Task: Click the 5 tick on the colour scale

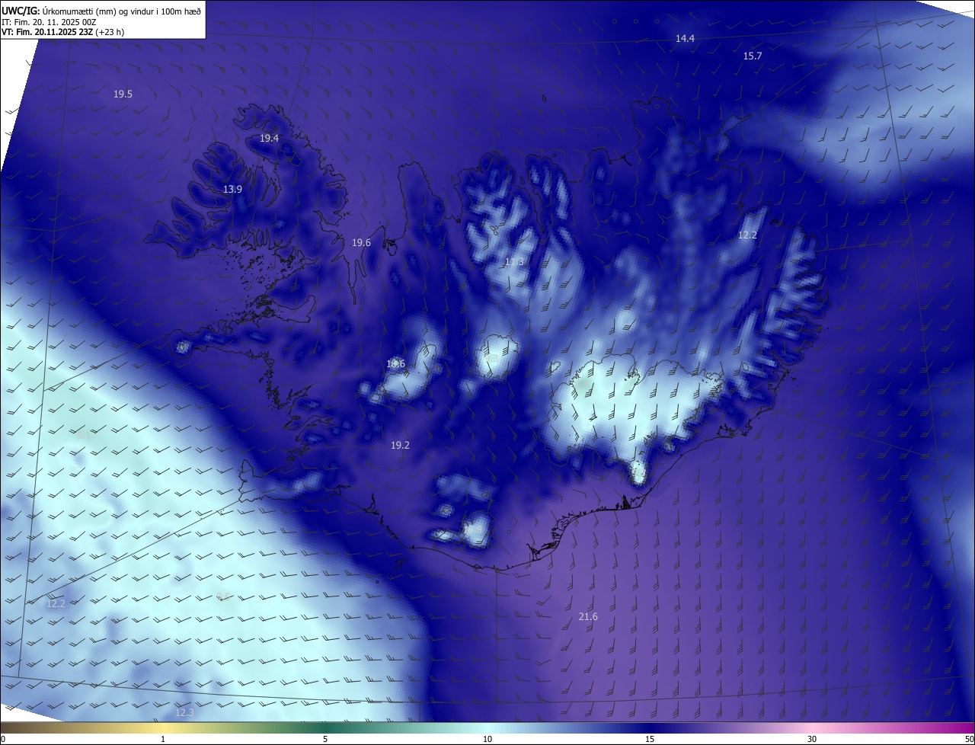Action: [x=325, y=740]
